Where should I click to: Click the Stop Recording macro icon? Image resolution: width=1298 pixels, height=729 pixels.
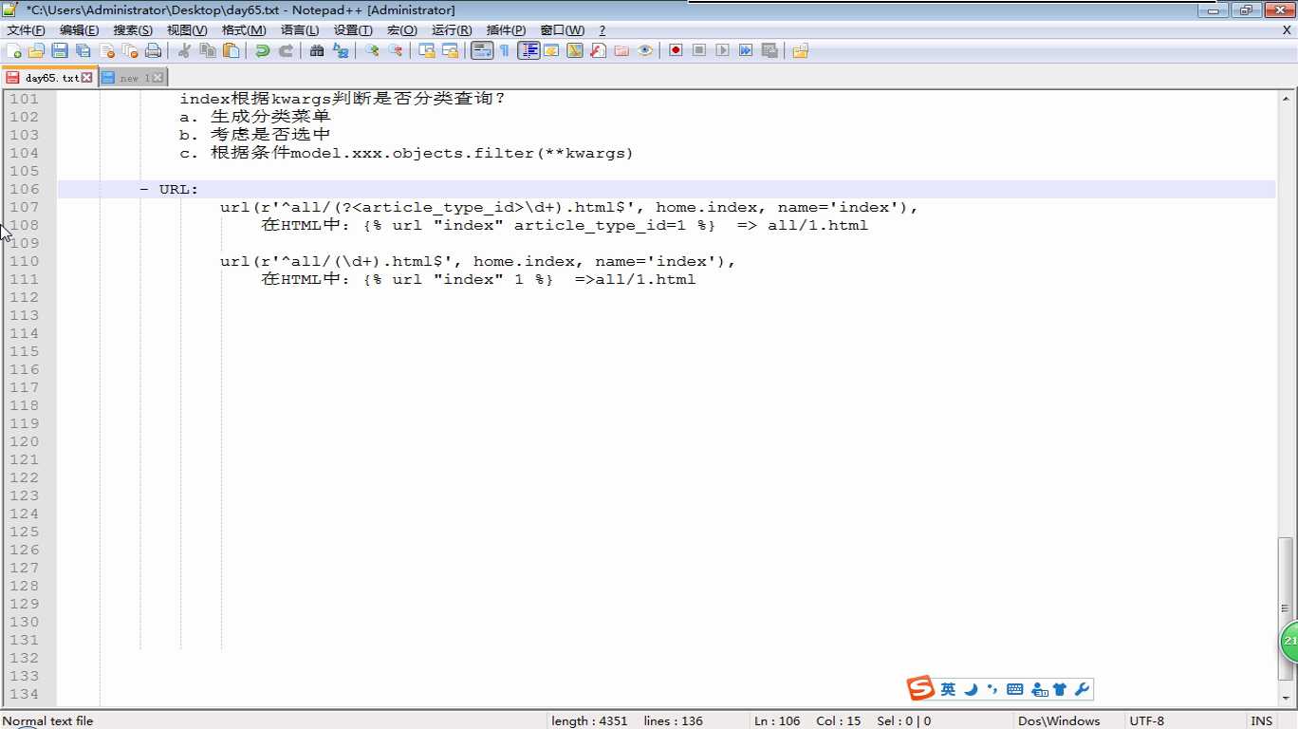click(699, 50)
